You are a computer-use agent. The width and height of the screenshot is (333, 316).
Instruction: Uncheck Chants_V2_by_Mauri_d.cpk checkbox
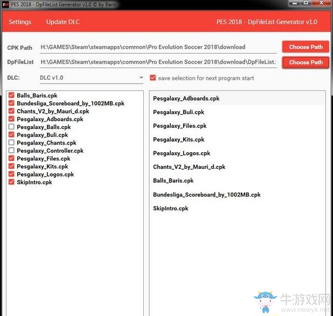[x=12, y=111]
